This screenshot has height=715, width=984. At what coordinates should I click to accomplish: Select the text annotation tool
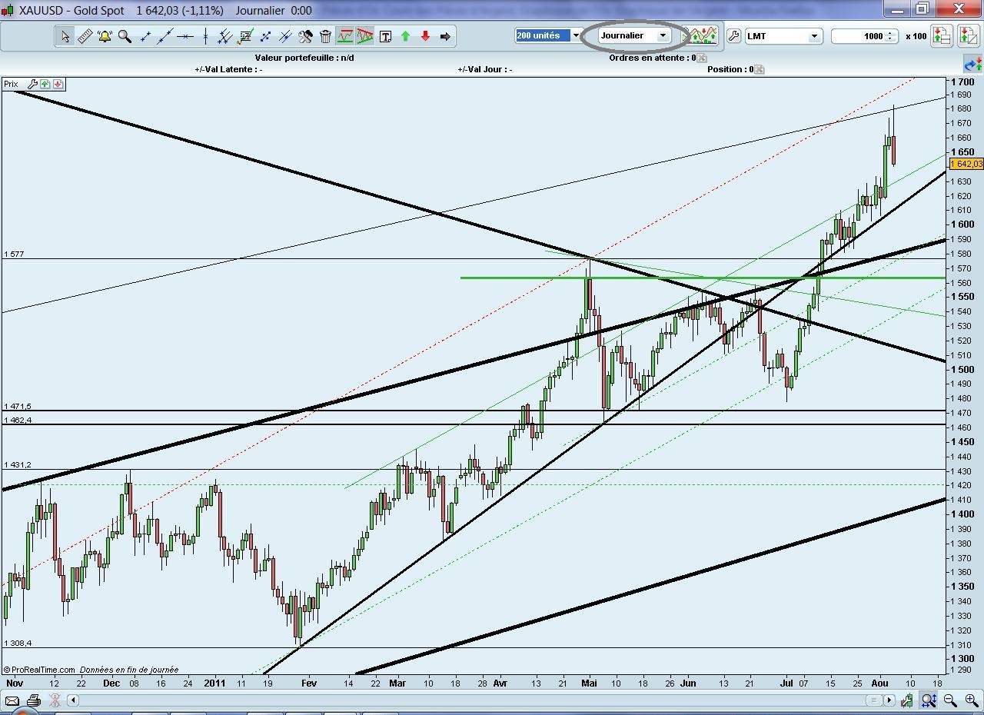pyautogui.click(x=385, y=36)
